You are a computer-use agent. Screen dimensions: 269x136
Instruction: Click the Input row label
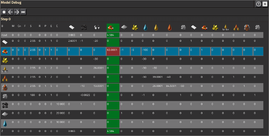(4, 35)
